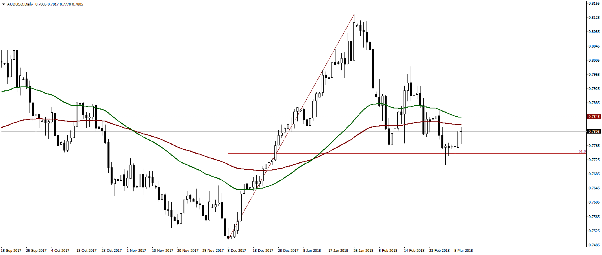Click the red 0.7845 price tag
Image resolution: width=602 pixels, height=255 pixels.
tap(594, 117)
